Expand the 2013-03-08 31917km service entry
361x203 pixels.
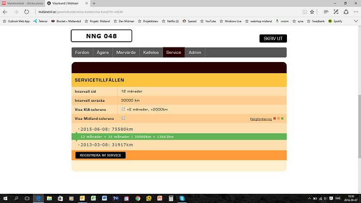[x=105, y=145]
